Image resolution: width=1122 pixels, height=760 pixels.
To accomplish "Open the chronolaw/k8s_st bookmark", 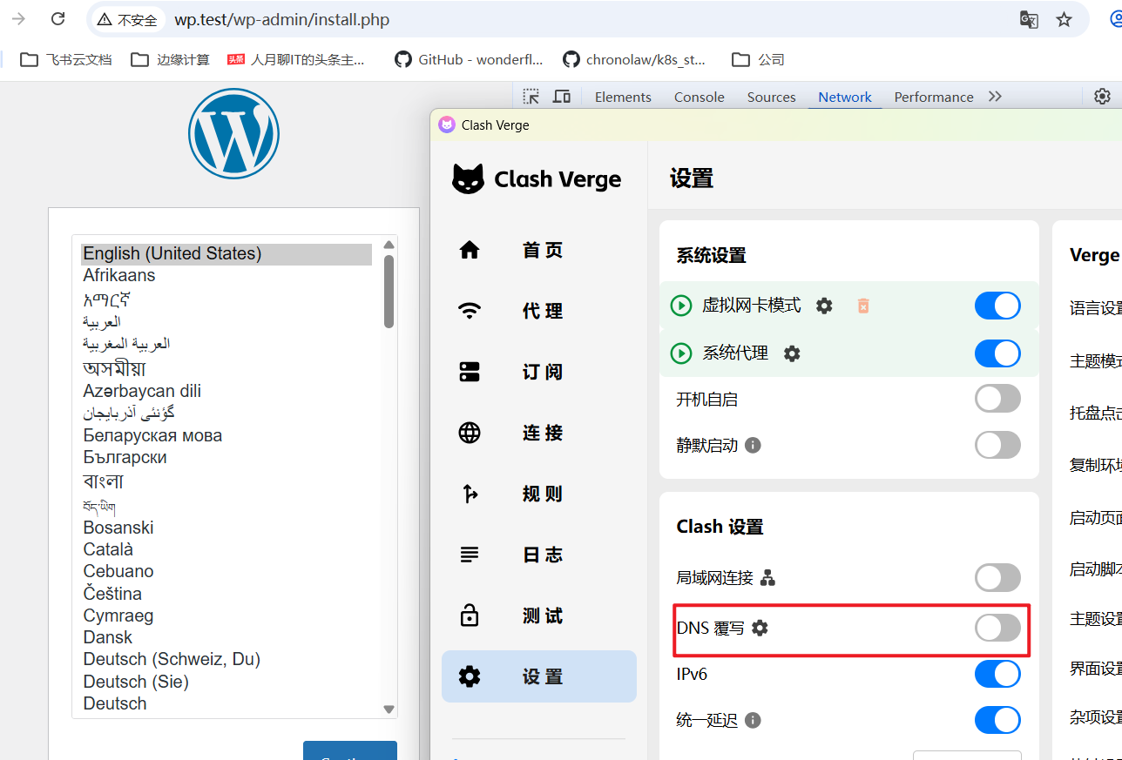I will coord(634,59).
